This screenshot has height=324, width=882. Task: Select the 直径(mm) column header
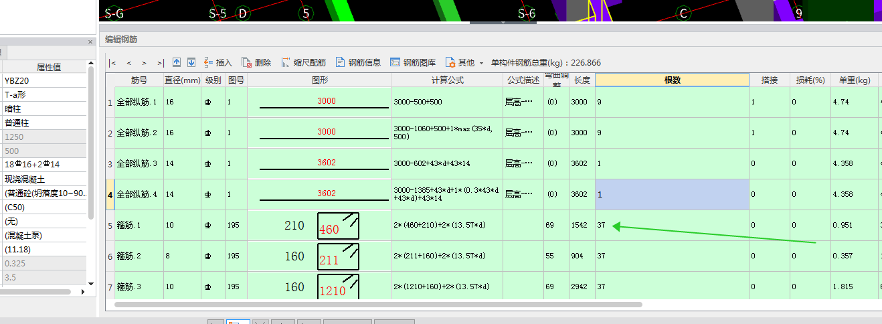click(x=183, y=80)
